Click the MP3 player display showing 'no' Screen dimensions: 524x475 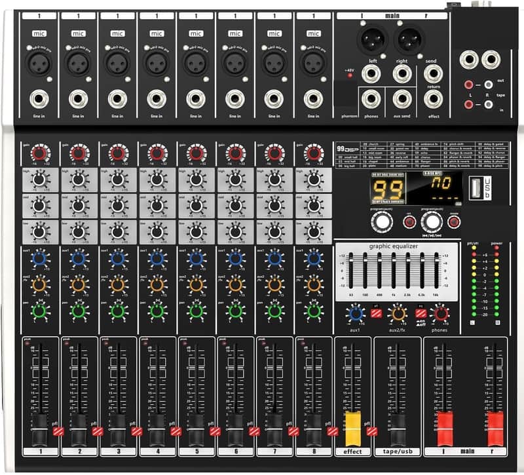[x=435, y=188]
